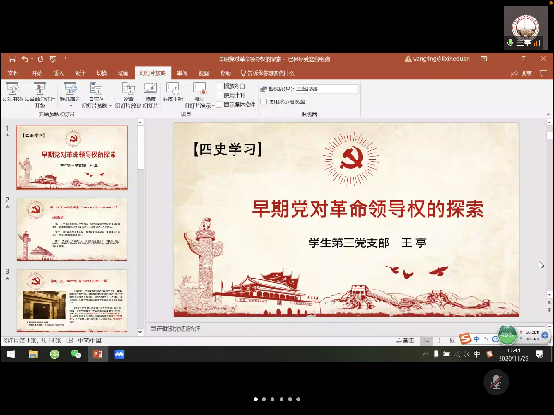Switch to the Review (审阅) tab
This screenshot has height=415, width=554.
pyautogui.click(x=182, y=73)
